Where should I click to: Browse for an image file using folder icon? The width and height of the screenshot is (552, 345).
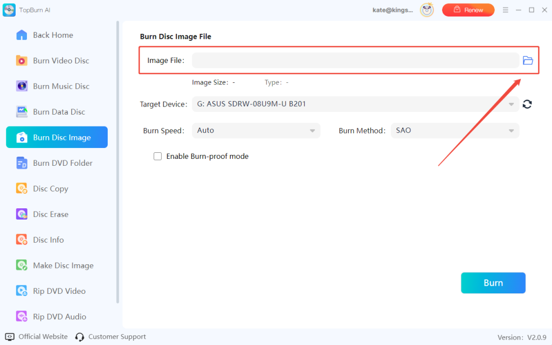tap(528, 60)
